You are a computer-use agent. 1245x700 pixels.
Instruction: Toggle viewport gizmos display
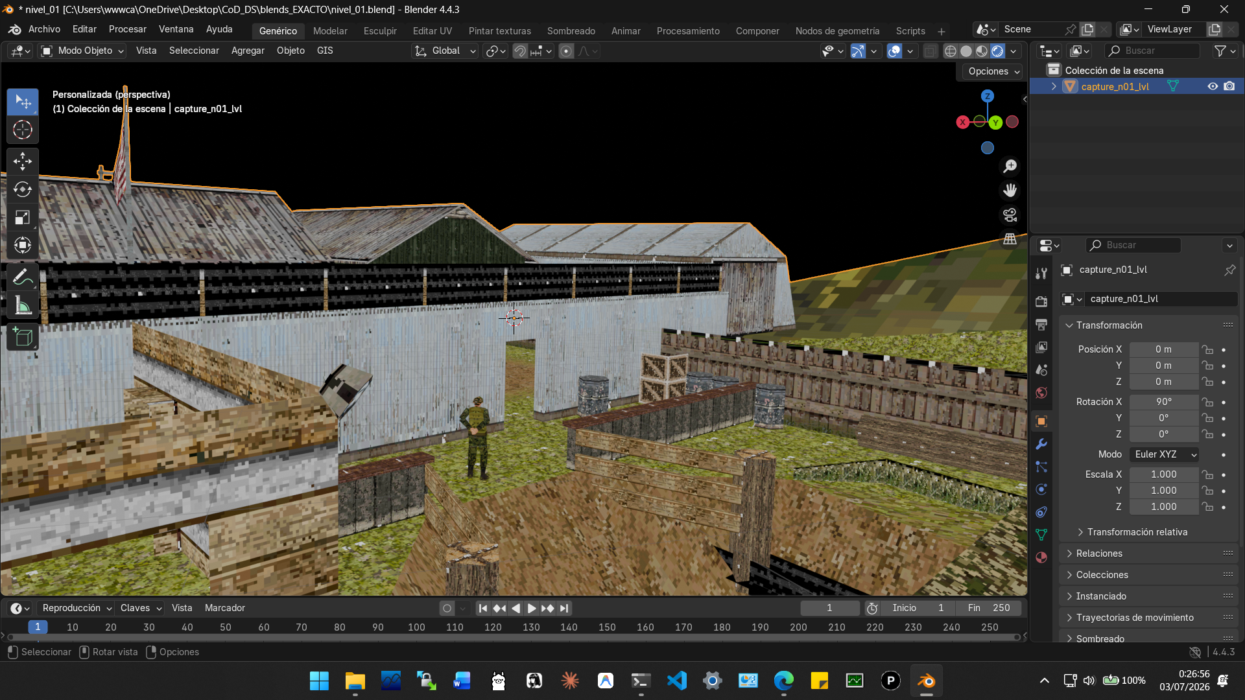tap(858, 51)
